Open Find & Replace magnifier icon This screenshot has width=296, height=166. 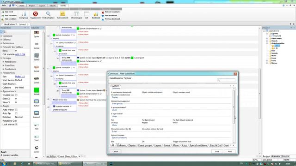pos(48,14)
